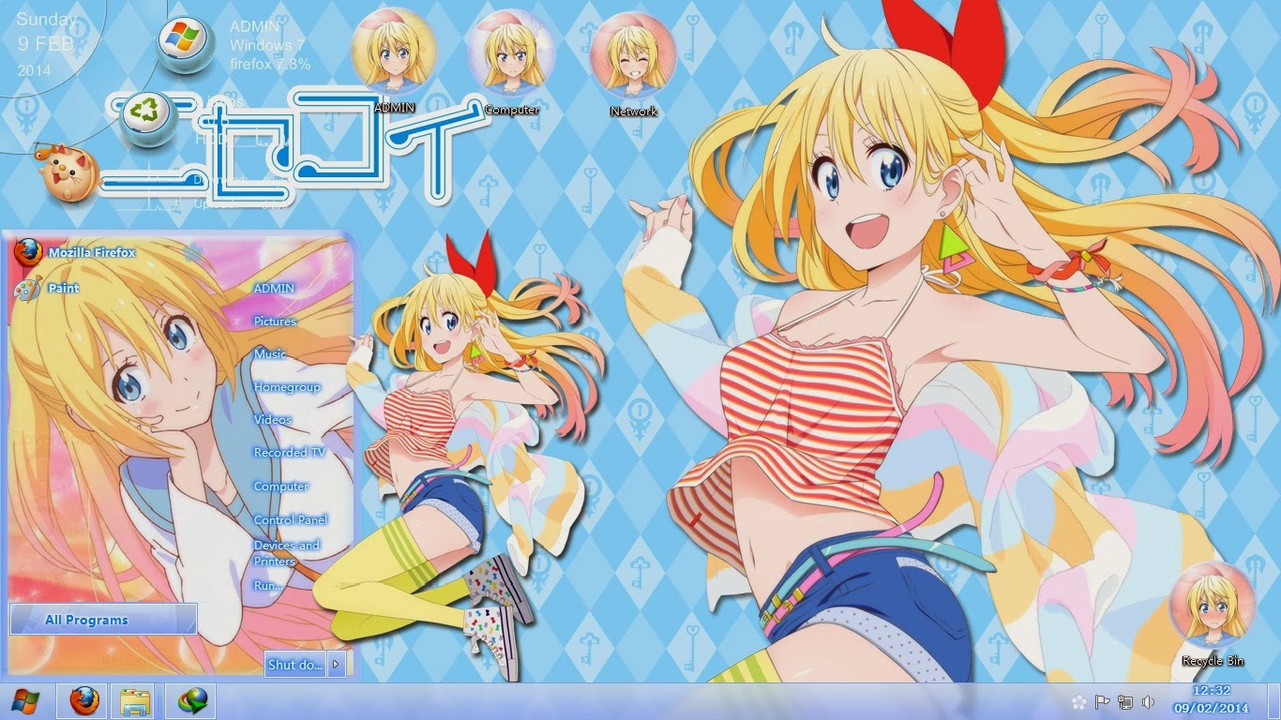Open Run... from the Start menu
The width and height of the screenshot is (1281, 720).
click(x=268, y=586)
